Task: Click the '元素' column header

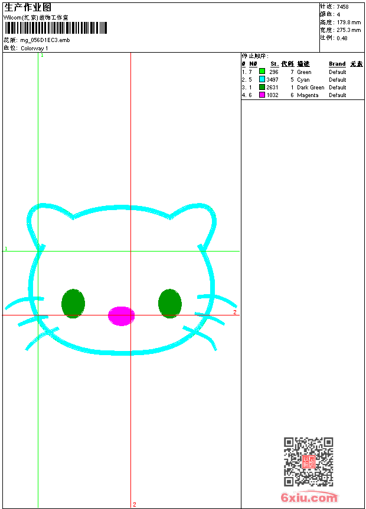Action: coord(357,64)
